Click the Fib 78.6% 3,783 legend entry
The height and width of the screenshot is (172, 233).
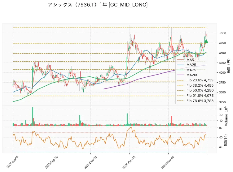point(195,101)
